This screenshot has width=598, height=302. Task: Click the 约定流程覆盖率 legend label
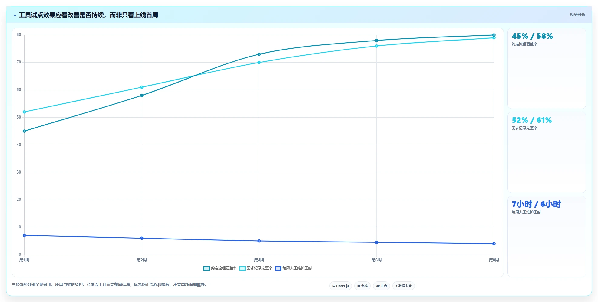point(224,268)
